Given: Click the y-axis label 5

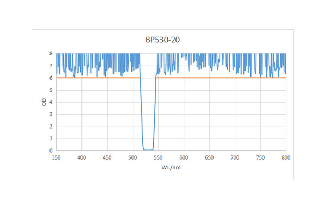Looking at the screenshot, I should coord(51,90).
